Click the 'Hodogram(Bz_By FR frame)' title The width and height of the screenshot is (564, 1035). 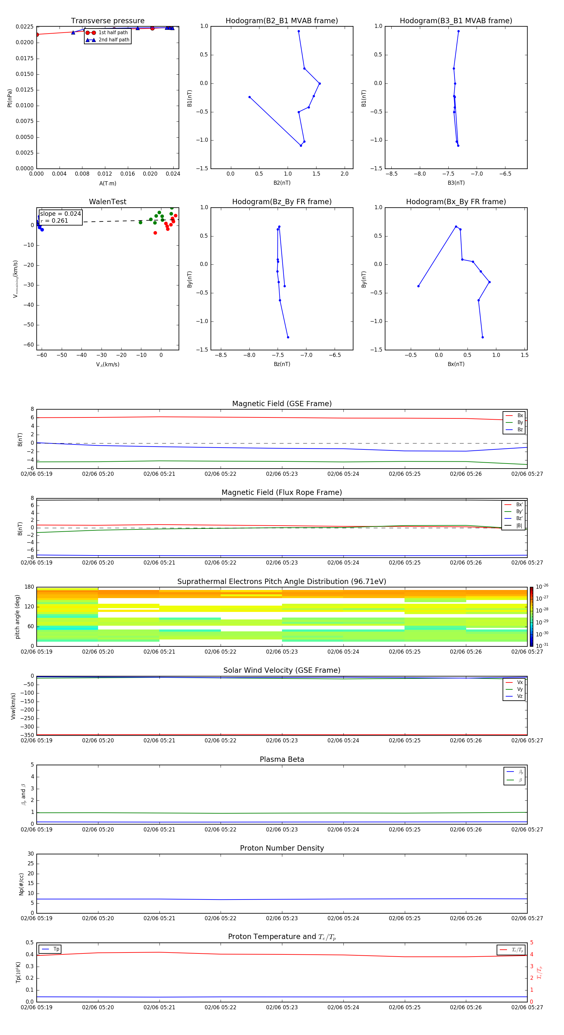pos(282,202)
